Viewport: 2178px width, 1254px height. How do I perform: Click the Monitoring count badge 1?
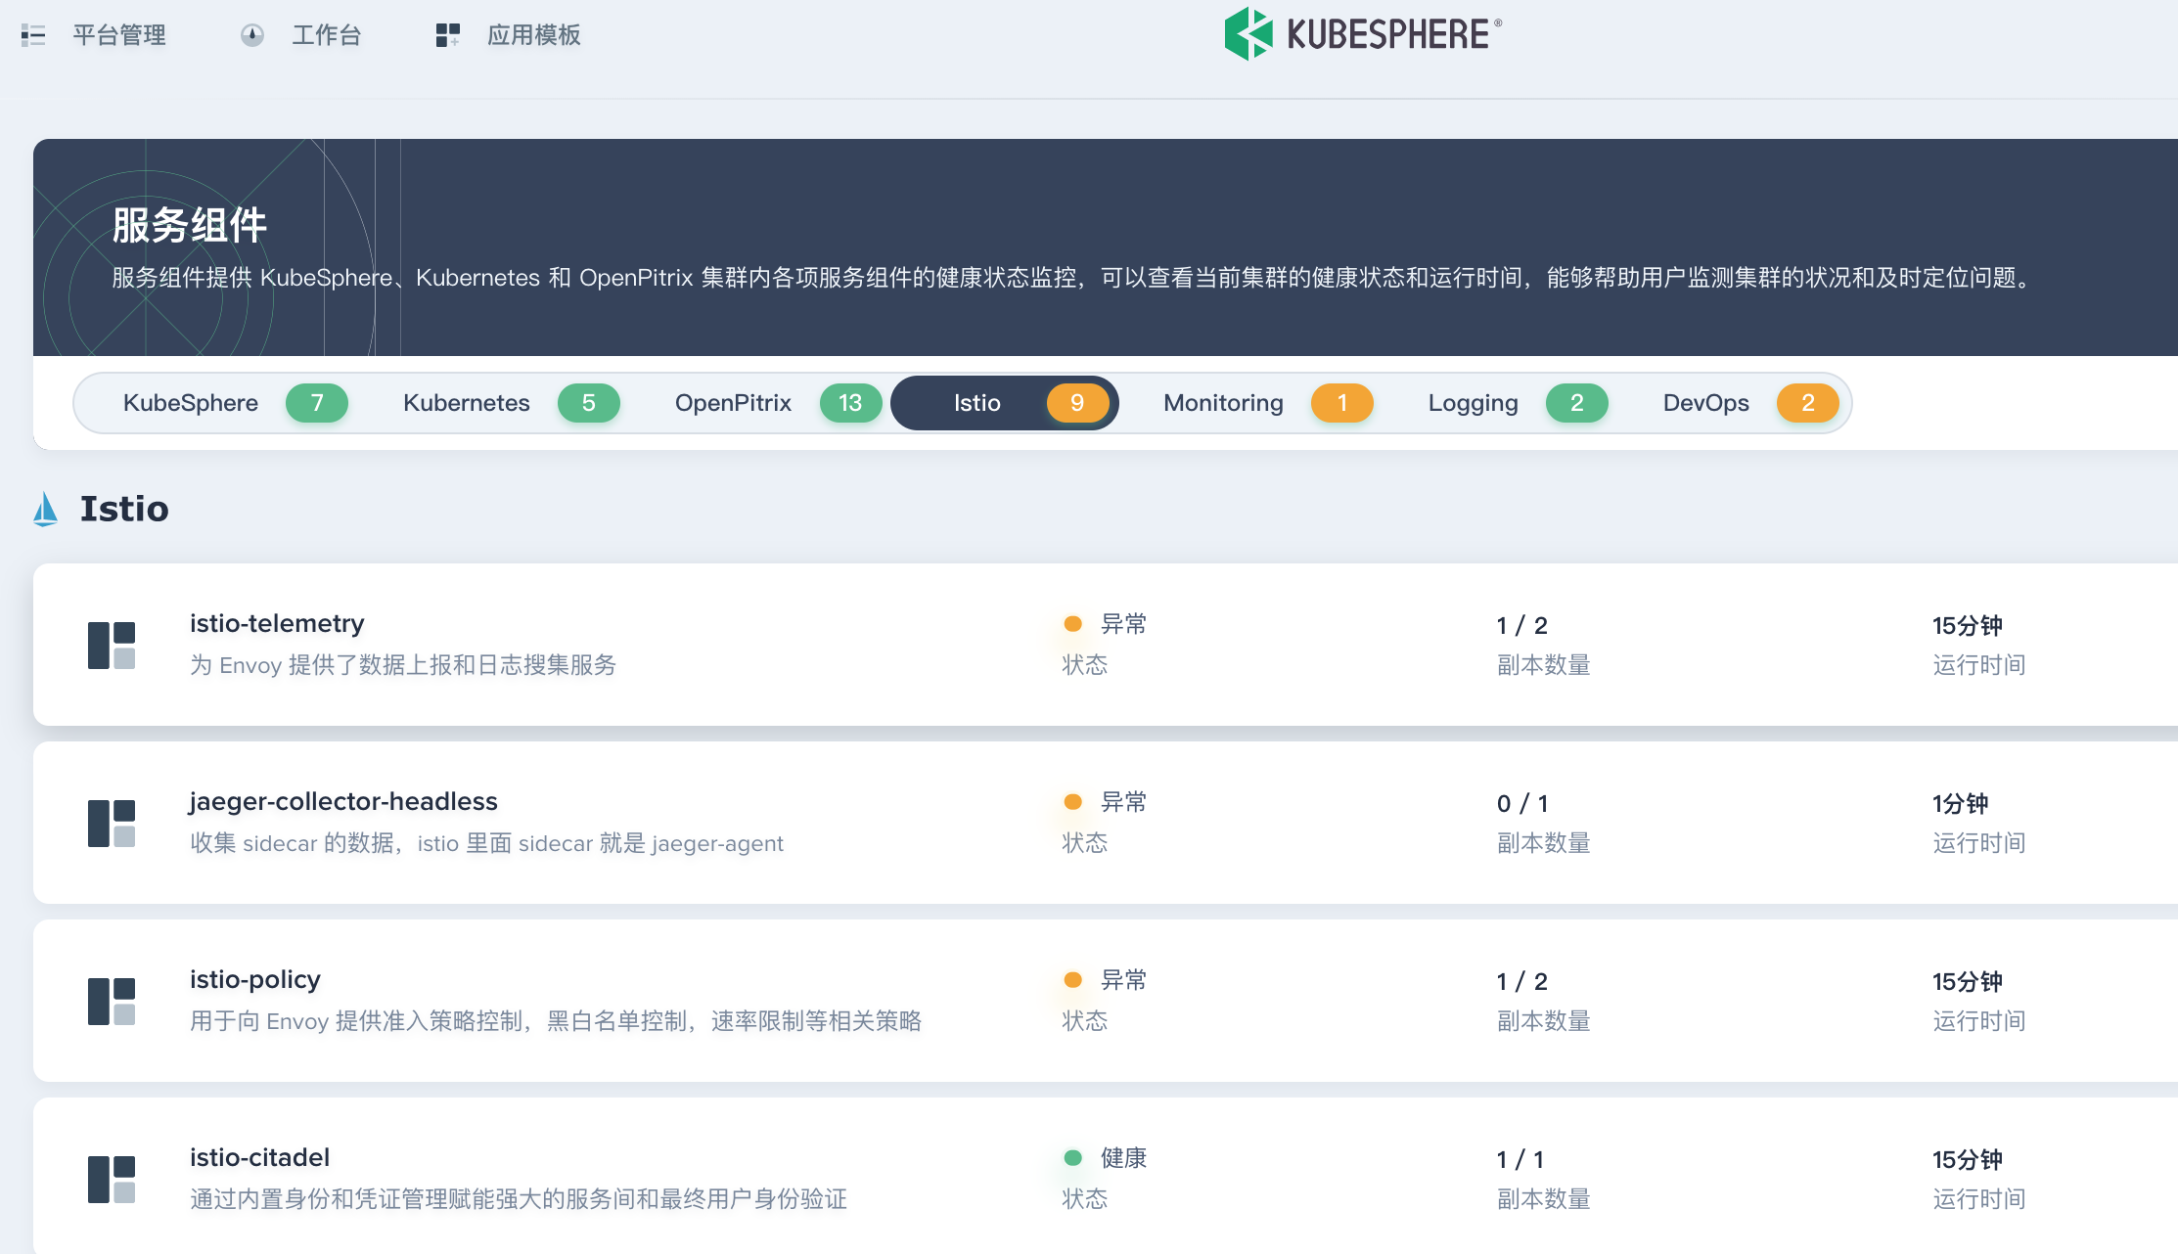tap(1342, 403)
